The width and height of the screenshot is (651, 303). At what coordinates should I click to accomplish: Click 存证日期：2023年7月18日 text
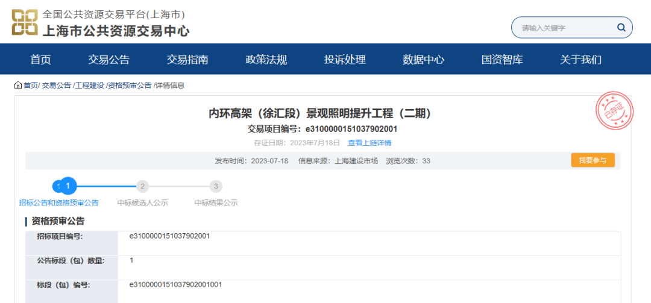pos(297,143)
